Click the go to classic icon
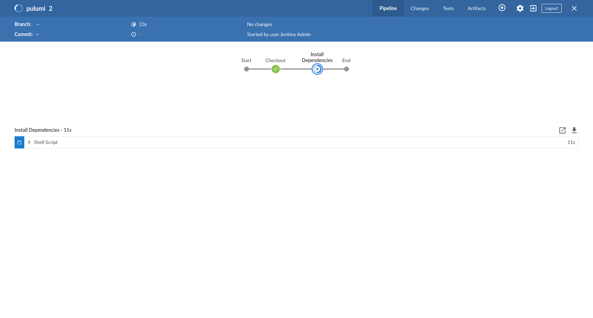This screenshot has height=318, width=593. coord(533,8)
